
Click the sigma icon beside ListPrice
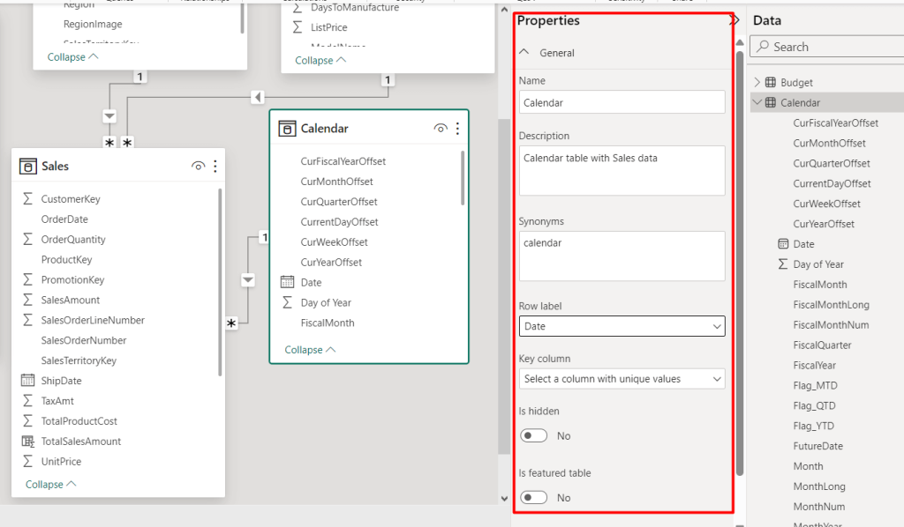[298, 27]
